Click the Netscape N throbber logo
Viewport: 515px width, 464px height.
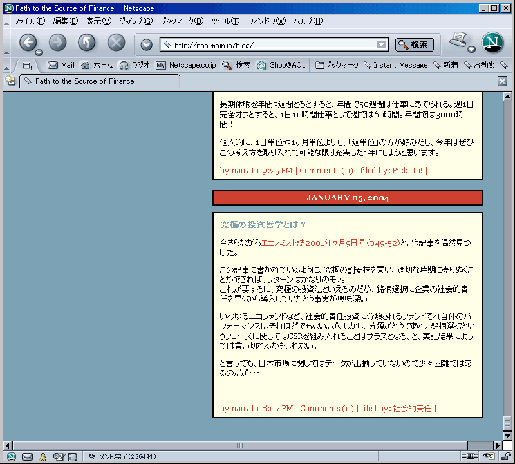492,43
